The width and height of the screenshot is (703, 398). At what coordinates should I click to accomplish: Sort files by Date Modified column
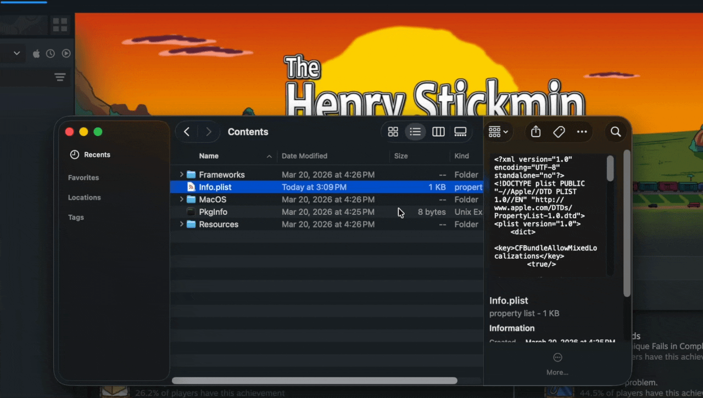click(x=304, y=156)
